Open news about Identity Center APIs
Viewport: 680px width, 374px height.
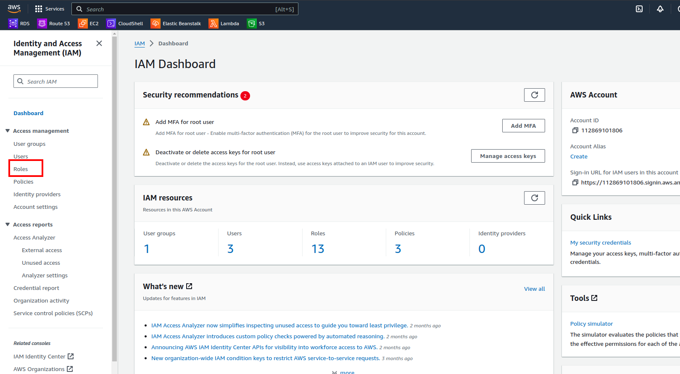264,347
